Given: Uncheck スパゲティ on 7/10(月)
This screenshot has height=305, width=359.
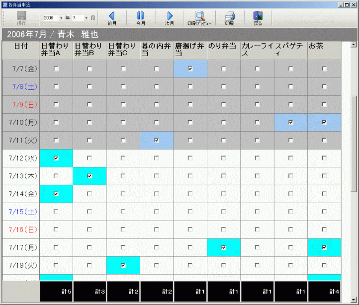Looking at the screenshot, I should click(291, 122).
